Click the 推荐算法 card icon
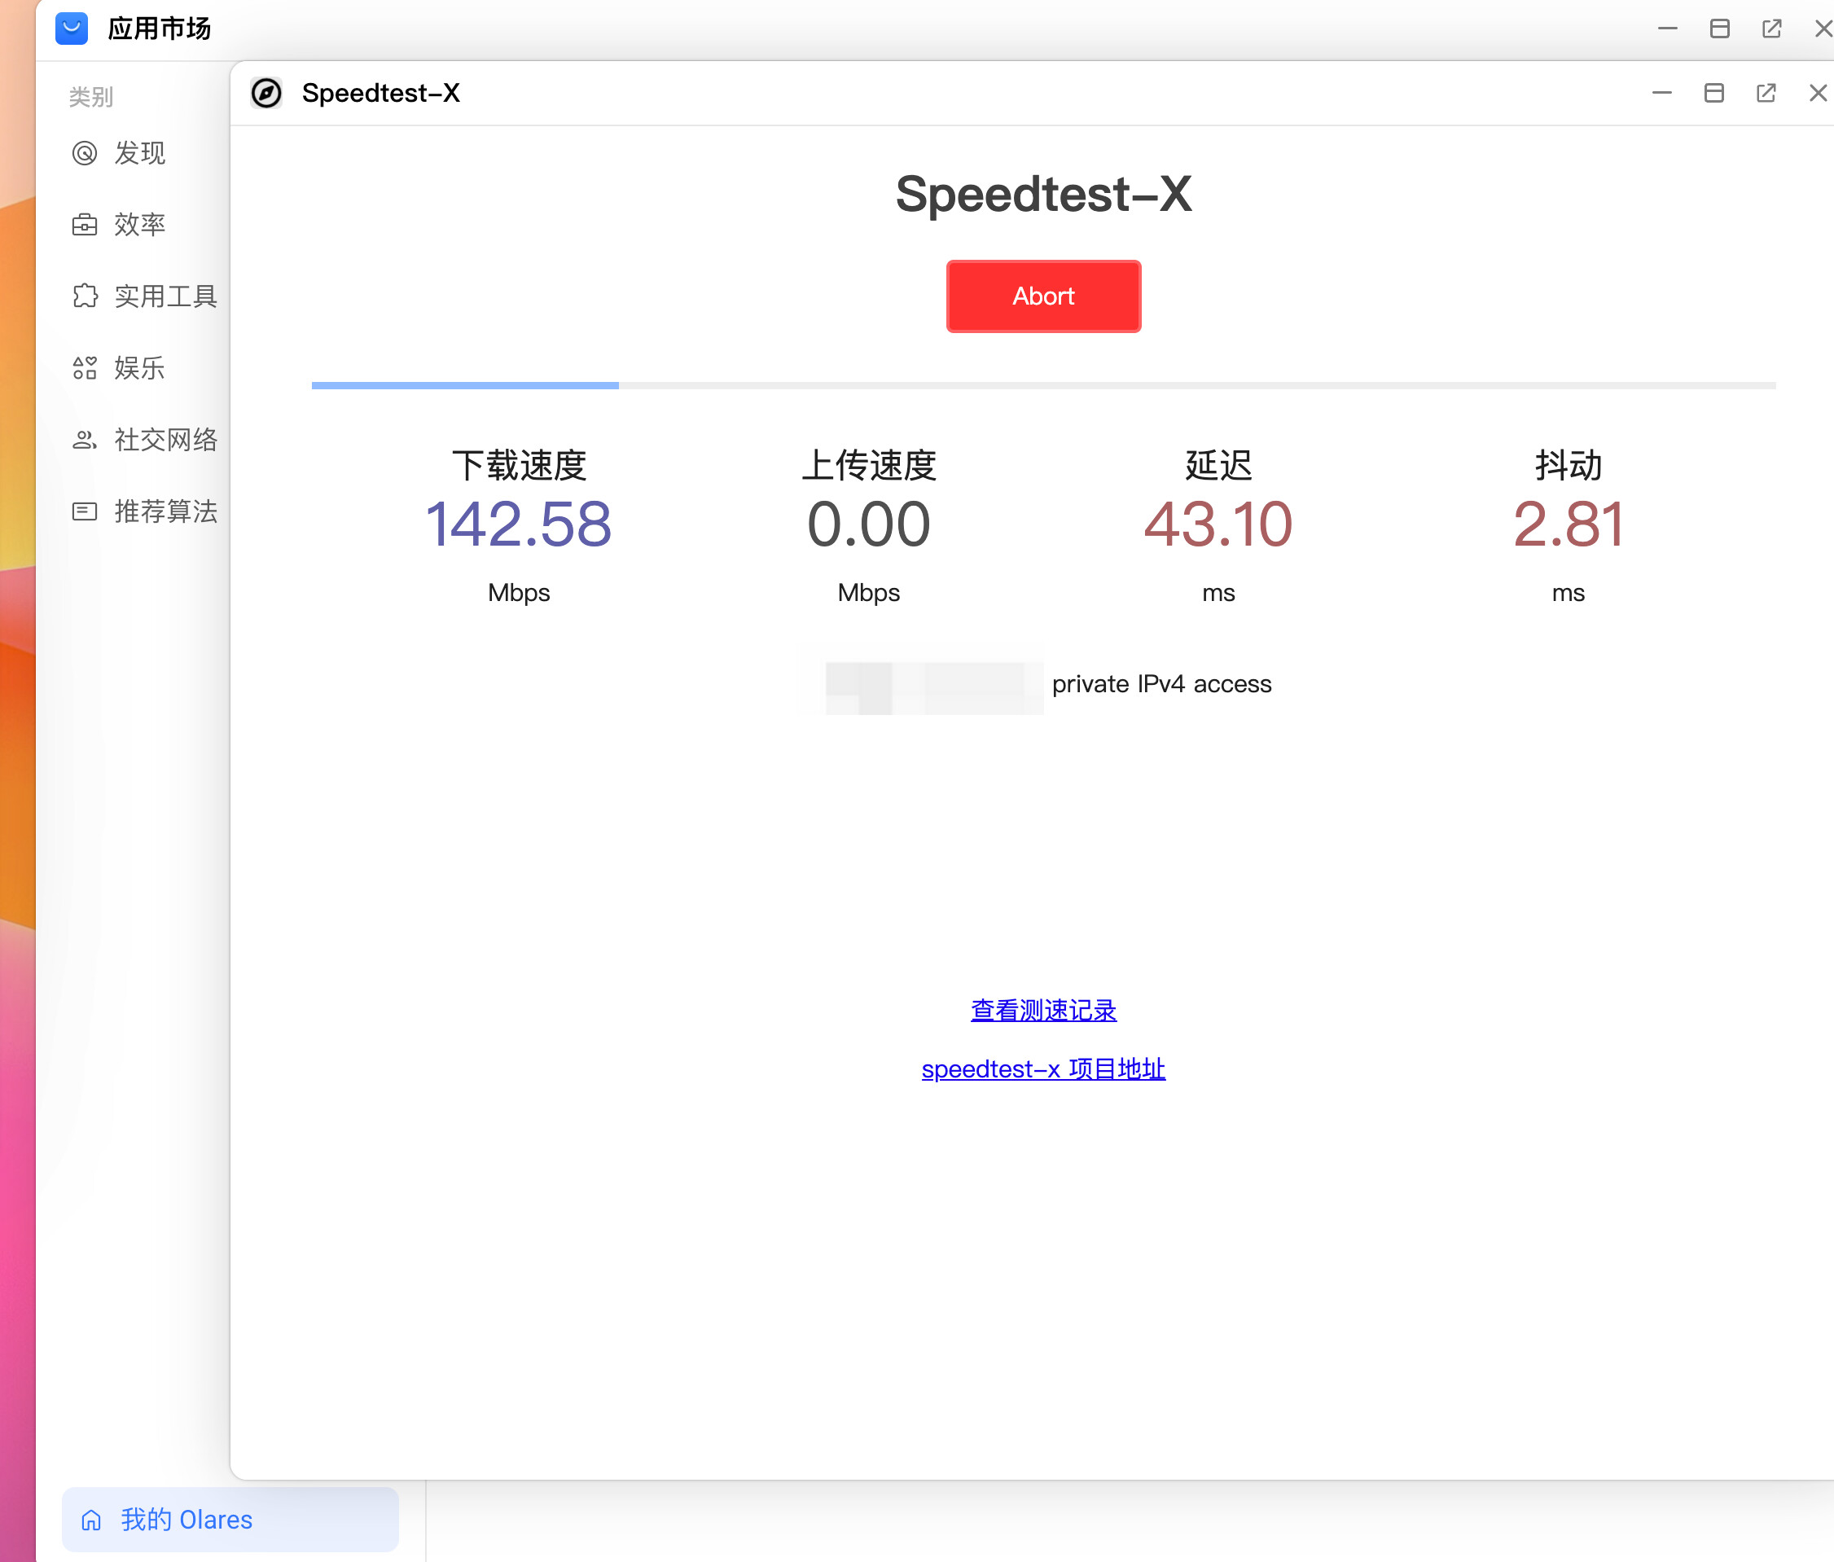This screenshot has width=1834, height=1562. pyautogui.click(x=84, y=511)
